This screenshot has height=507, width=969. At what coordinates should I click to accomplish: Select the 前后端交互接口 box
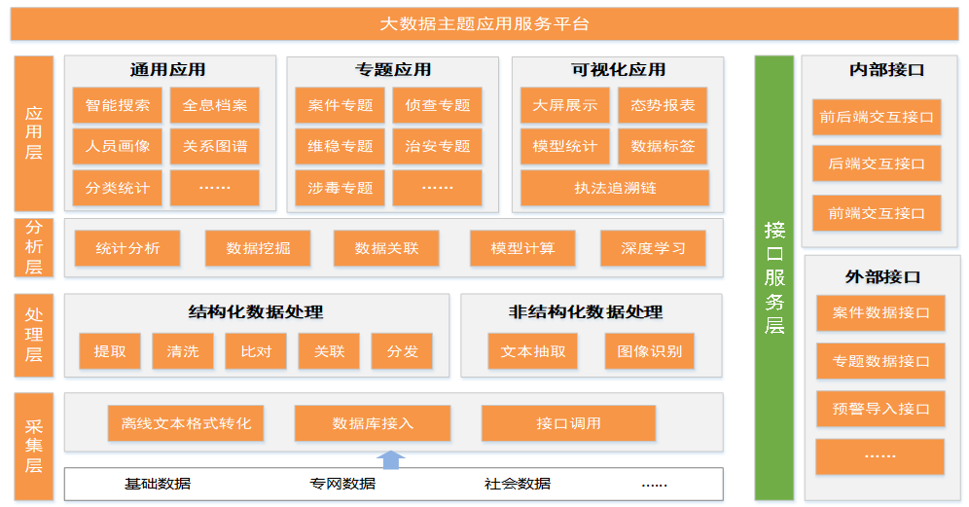[x=877, y=117]
